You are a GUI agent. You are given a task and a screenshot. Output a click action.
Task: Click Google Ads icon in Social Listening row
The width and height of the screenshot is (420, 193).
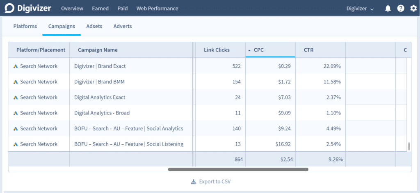(16, 144)
